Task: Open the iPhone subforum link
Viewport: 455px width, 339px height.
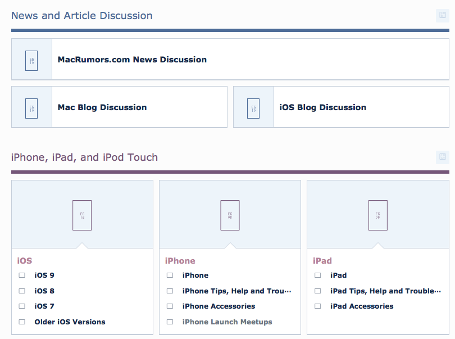Action: (x=195, y=275)
